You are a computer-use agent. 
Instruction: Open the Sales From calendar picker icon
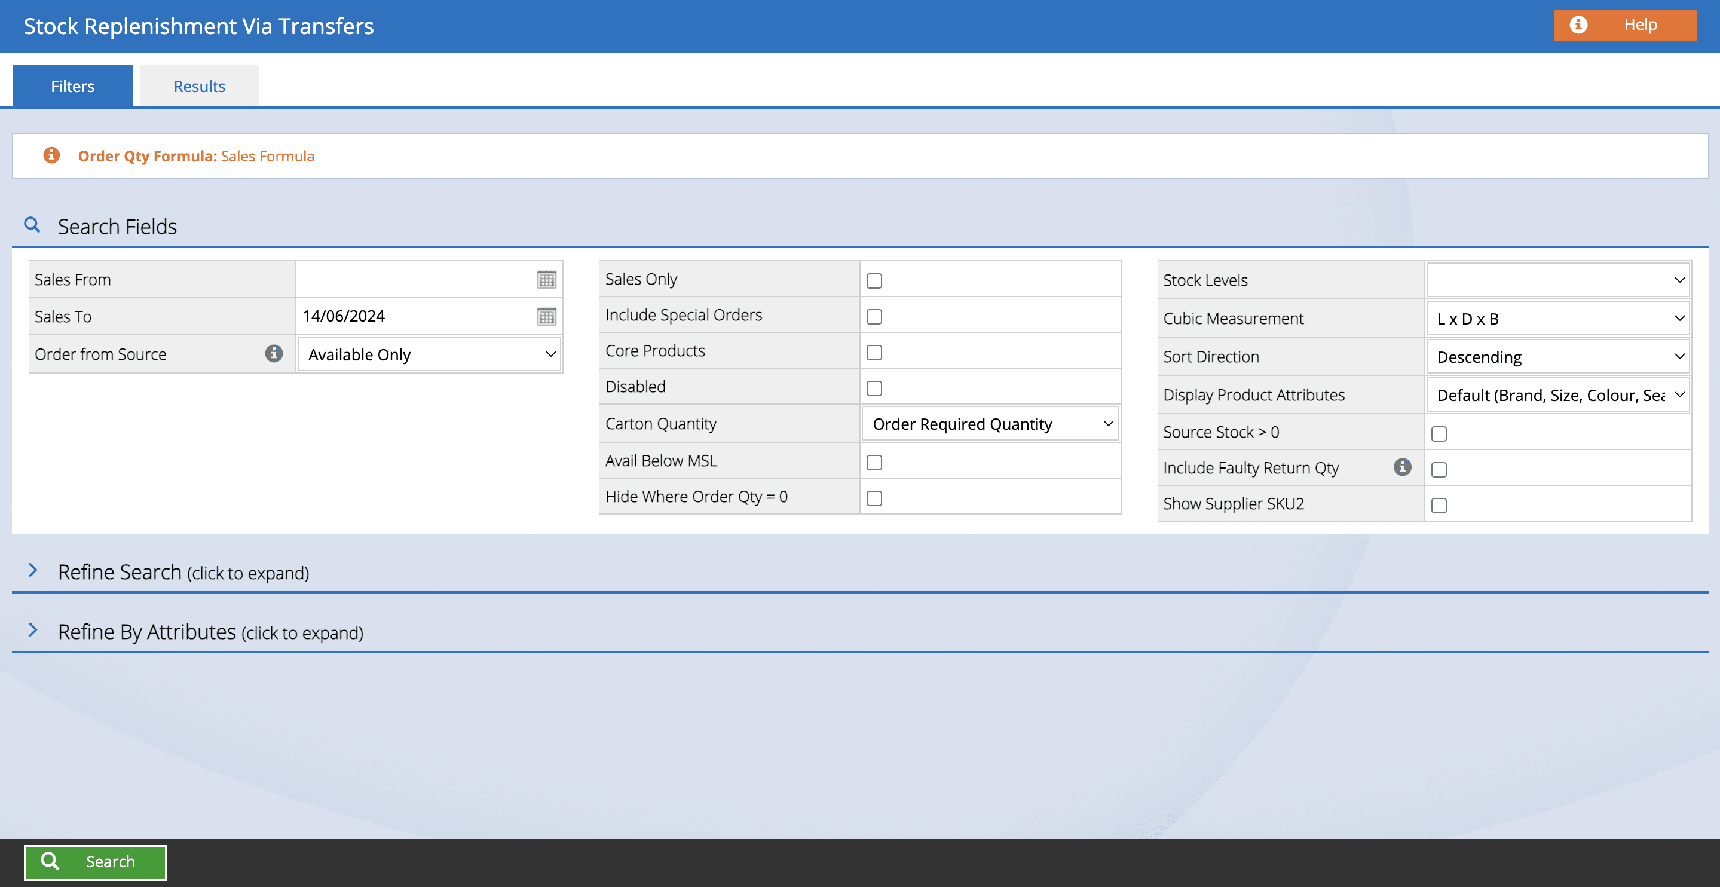(x=546, y=280)
